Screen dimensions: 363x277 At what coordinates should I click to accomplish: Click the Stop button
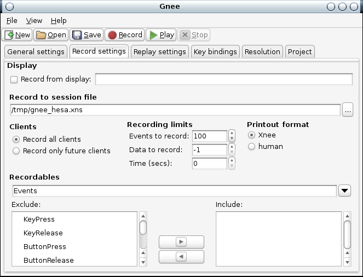tap(194, 35)
